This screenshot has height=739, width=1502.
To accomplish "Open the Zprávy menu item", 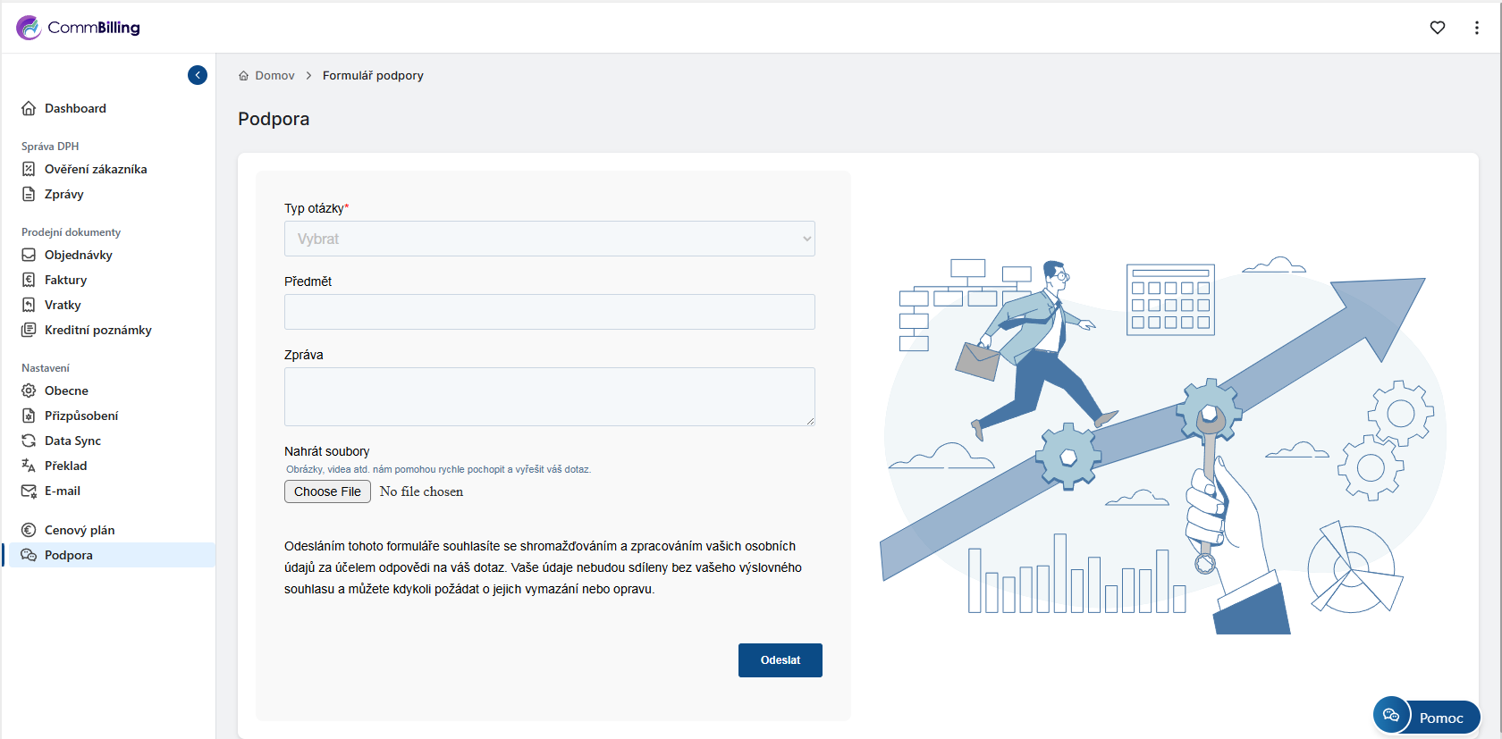I will pyautogui.click(x=63, y=194).
